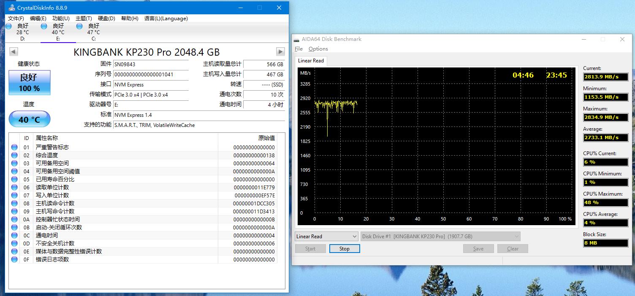
Task: Click the blue dot beside attribute 错误日志项数
Action: 14,259
